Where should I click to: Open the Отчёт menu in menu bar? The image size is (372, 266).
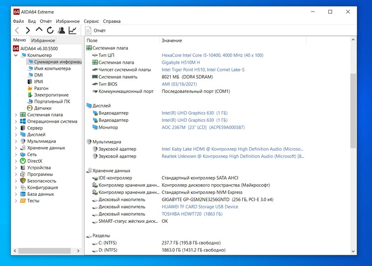pos(46,21)
